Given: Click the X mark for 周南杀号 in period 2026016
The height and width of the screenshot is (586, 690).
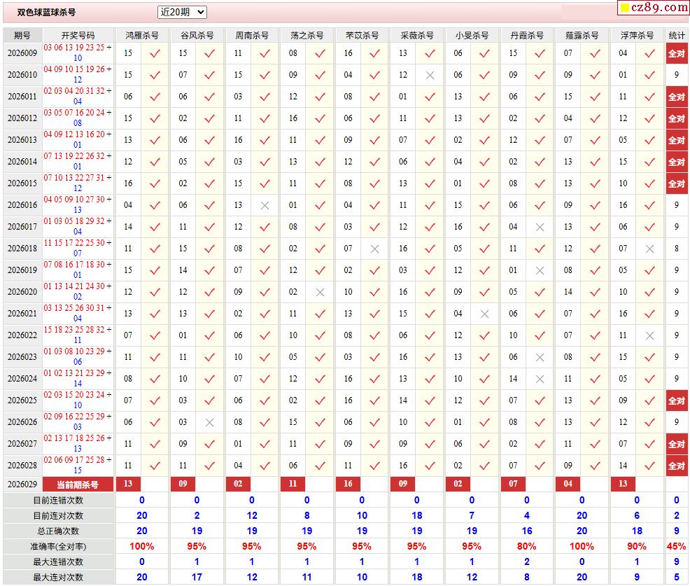Looking at the screenshot, I should click(x=265, y=205).
